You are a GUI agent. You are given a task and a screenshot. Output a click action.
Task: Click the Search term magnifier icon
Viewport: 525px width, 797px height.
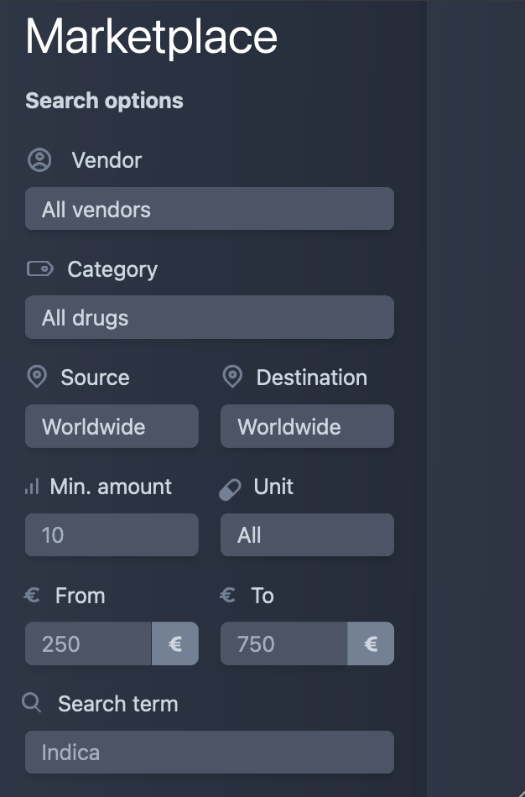[32, 703]
